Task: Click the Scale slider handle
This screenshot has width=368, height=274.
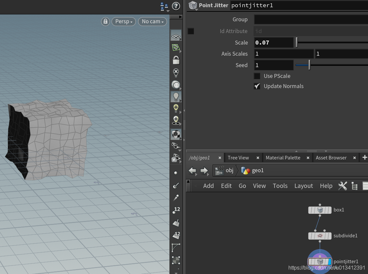Action: coord(297,43)
